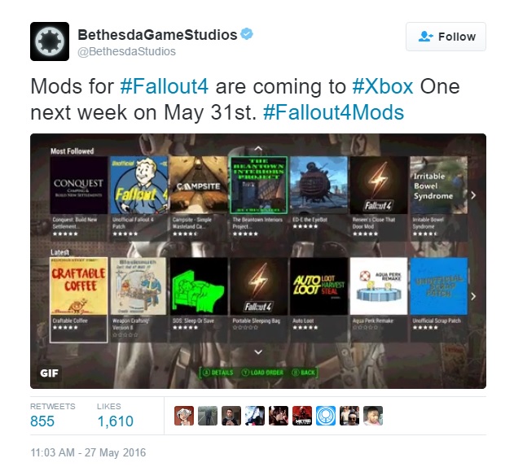The image size is (514, 467).
Task: Open the red Metro liker avatar
Action: pyautogui.click(x=302, y=416)
